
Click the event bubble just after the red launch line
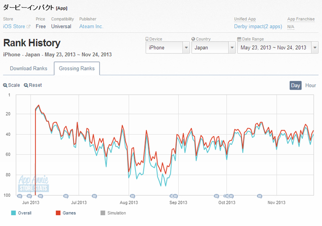click(x=41, y=196)
